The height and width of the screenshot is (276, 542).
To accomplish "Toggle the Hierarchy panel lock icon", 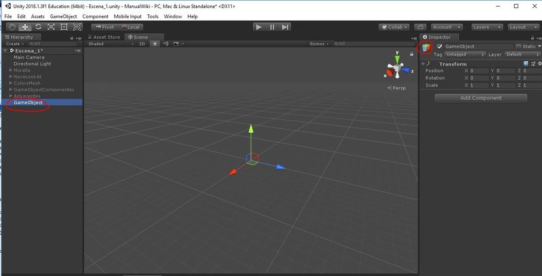I will click(x=72, y=38).
